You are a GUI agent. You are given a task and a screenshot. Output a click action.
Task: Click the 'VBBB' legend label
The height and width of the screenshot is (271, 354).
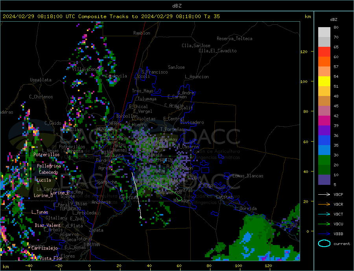pyautogui.click(x=338, y=234)
